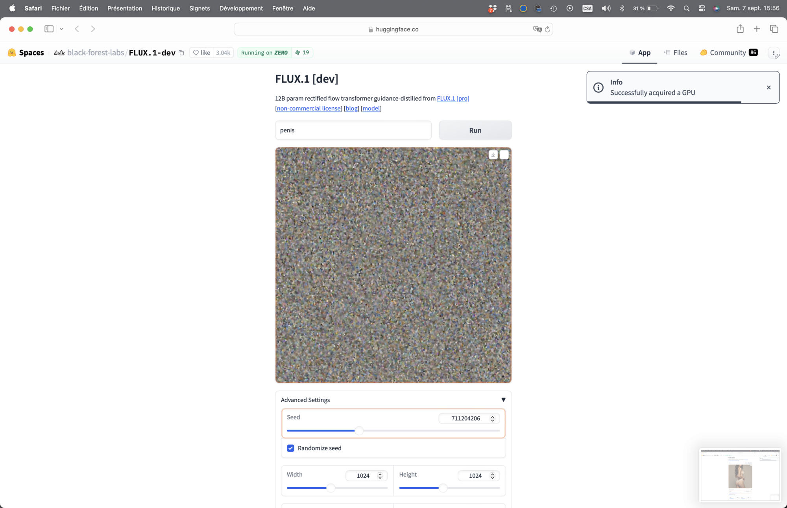This screenshot has width=787, height=508.
Task: Uncheck Randomize seed checkbox
Action: coord(290,448)
